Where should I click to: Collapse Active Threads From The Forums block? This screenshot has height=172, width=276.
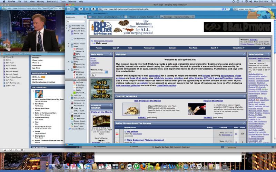244,123
